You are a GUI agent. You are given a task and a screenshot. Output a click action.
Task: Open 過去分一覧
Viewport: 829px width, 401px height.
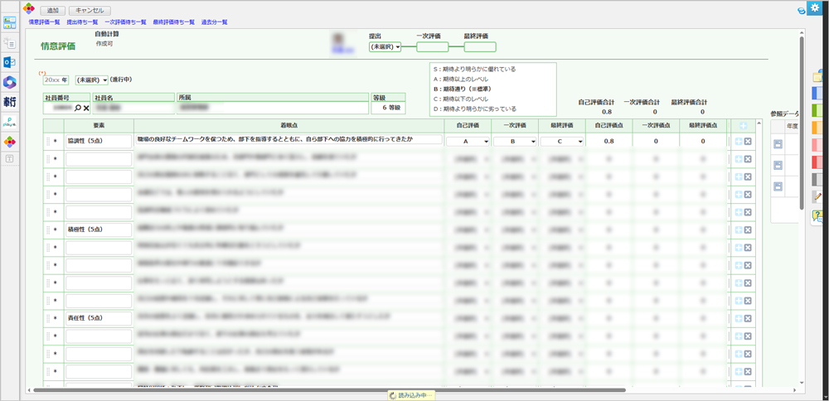click(x=214, y=22)
